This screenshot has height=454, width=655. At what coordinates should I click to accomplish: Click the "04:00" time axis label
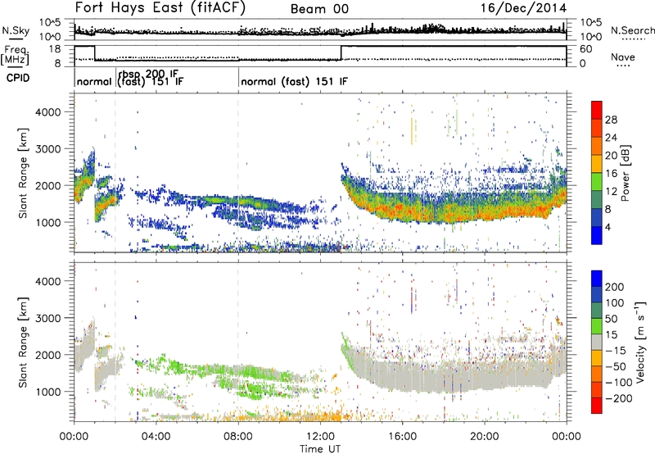(156, 437)
